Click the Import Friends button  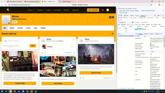click(x=96, y=73)
